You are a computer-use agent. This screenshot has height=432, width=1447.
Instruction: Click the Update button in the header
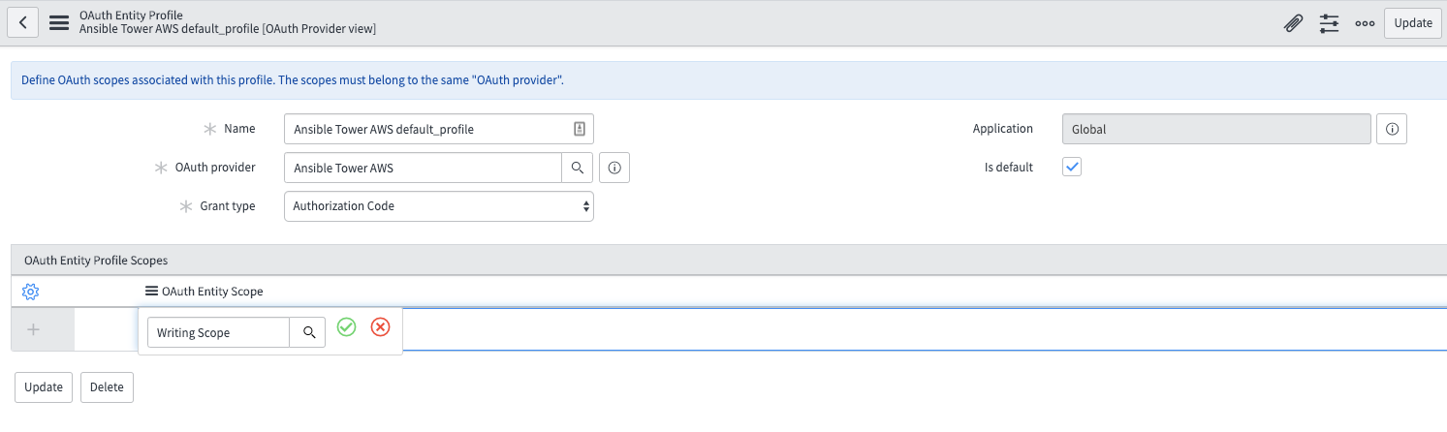[x=1412, y=23]
